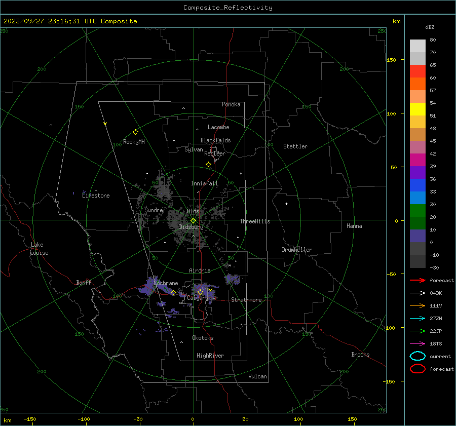This screenshot has width=456, height=426.
Task: Select the light blue swatch between 33 and 30
Action: (x=417, y=198)
